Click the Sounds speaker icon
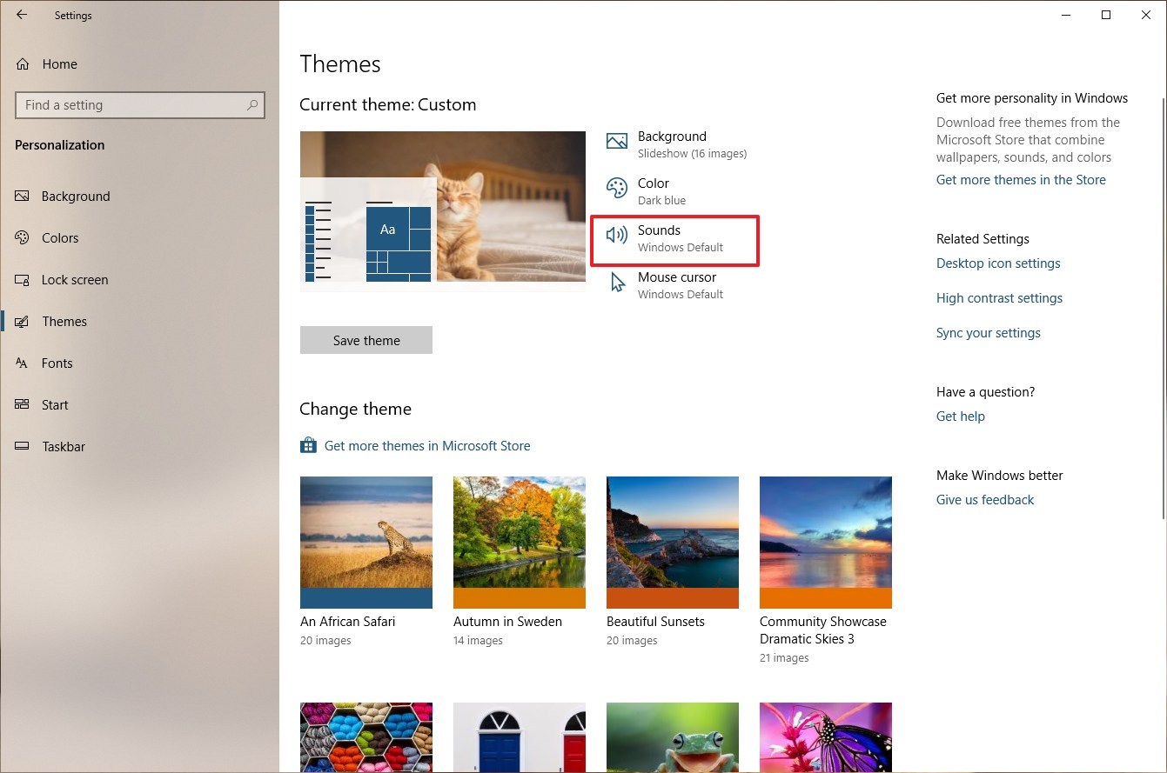 [x=617, y=236]
